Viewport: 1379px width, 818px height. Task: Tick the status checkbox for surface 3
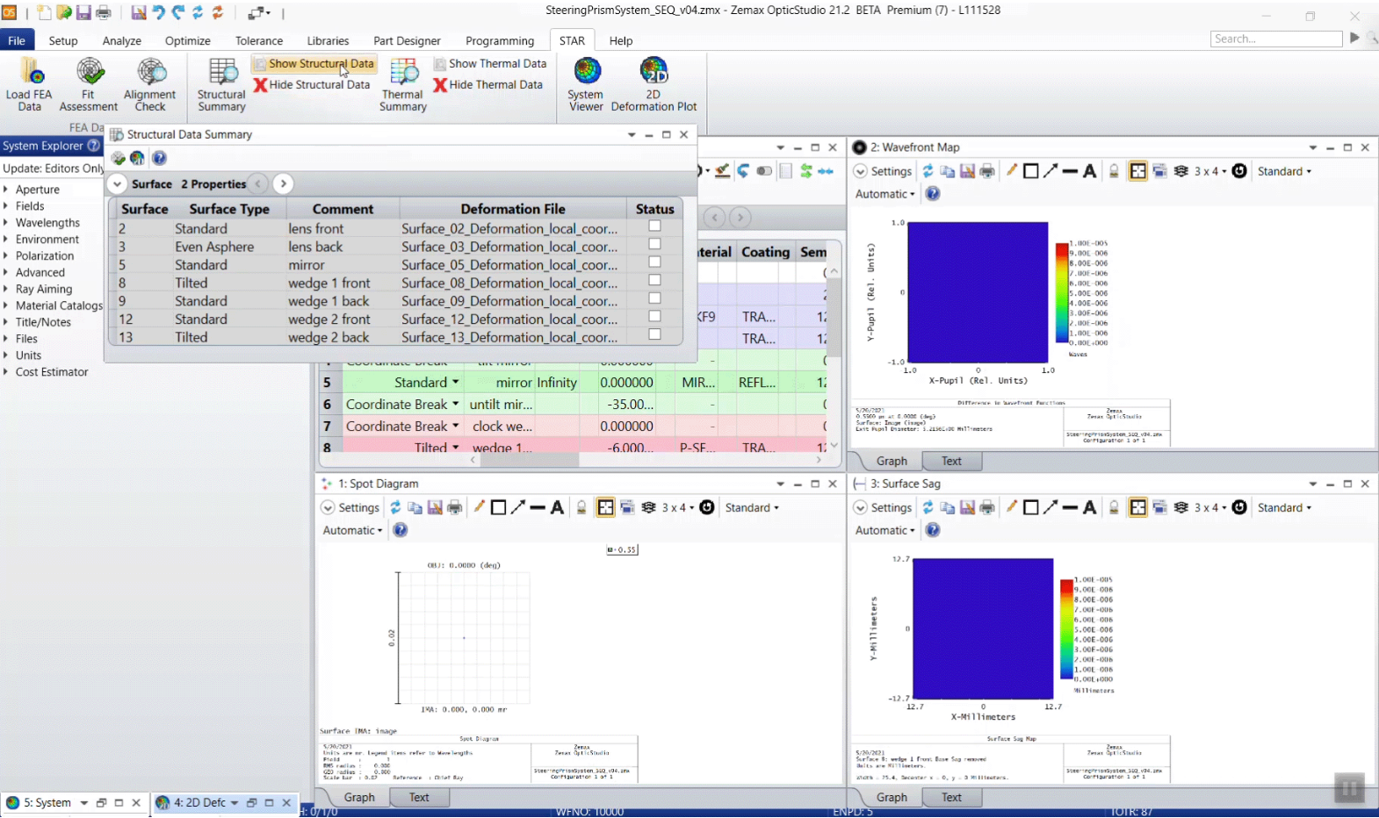click(x=654, y=244)
